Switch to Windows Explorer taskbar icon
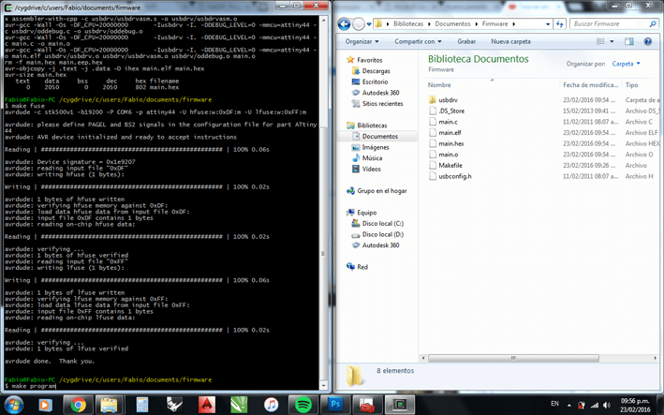Viewport: 664px width, 415px height. click(110, 405)
